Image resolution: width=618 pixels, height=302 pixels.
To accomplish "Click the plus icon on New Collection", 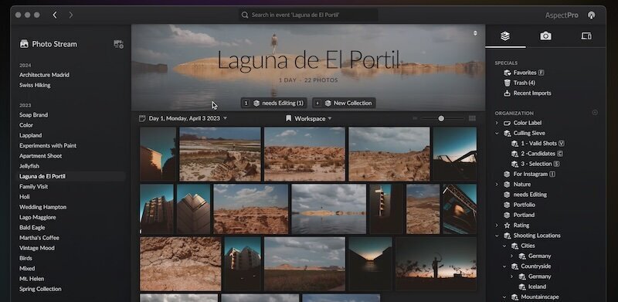I will click(x=317, y=103).
